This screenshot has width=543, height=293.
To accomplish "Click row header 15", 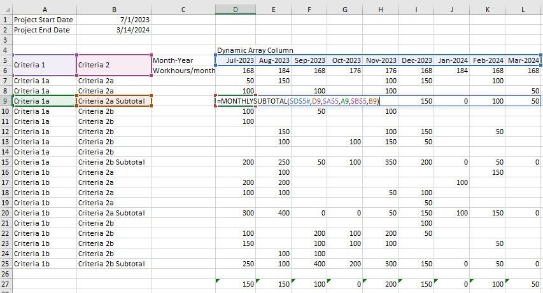I will tap(6, 162).
